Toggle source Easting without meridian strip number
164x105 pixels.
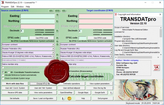click(3, 67)
